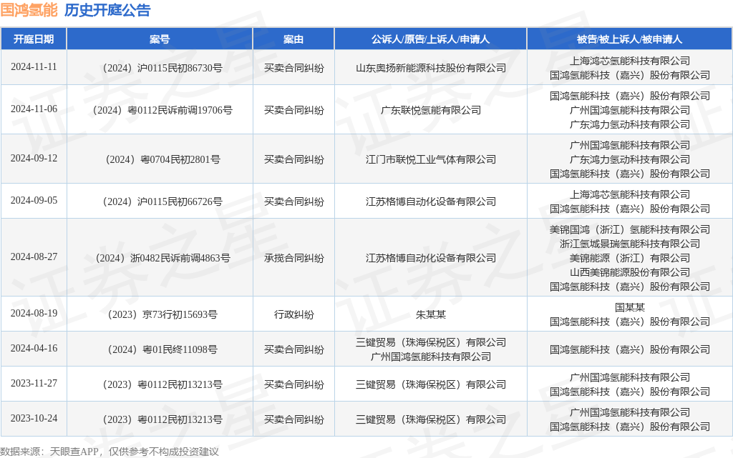This screenshot has height=458, width=733.
Task: Click defendant 浙江氢城景瑞氢能科技有限公司
Action: coord(630,244)
